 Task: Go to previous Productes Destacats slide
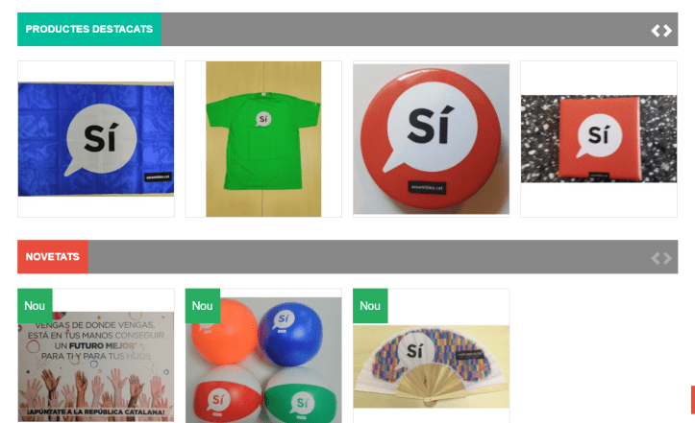pos(656,31)
